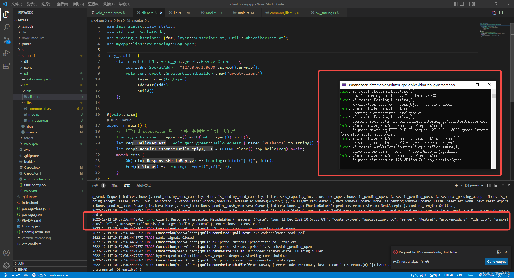This screenshot has height=278, width=514.
Task: Toggle secondary sidebar layout icon in title bar
Action: coord(468,4)
